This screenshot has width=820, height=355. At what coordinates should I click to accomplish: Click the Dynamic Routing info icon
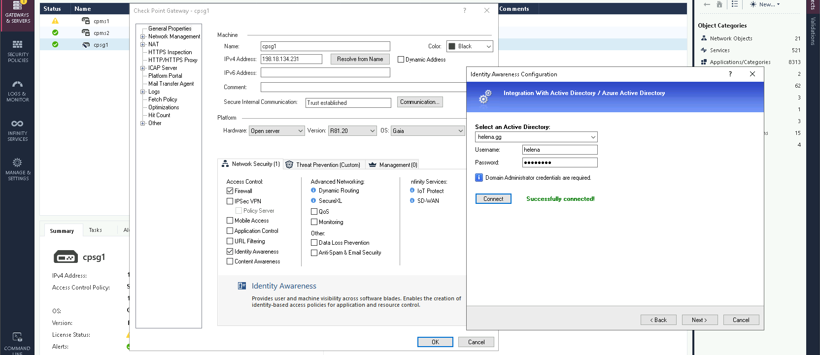coord(313,191)
